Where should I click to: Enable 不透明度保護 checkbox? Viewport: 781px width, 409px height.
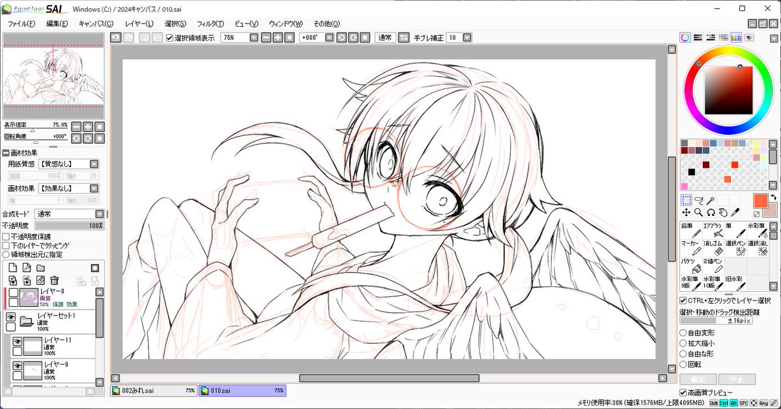click(x=6, y=237)
